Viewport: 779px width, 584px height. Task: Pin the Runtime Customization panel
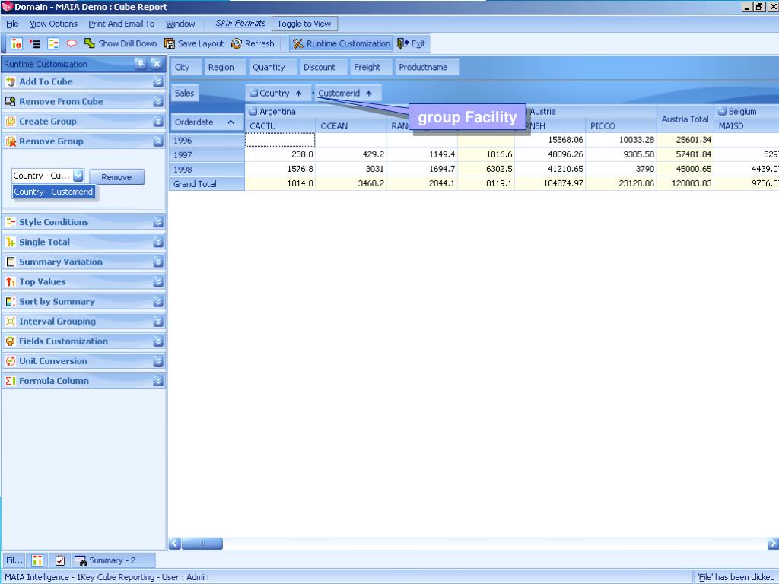coord(141,64)
